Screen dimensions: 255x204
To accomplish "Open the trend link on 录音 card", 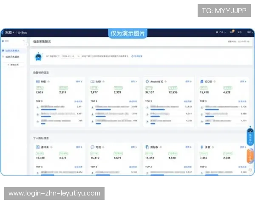I will [243, 147].
